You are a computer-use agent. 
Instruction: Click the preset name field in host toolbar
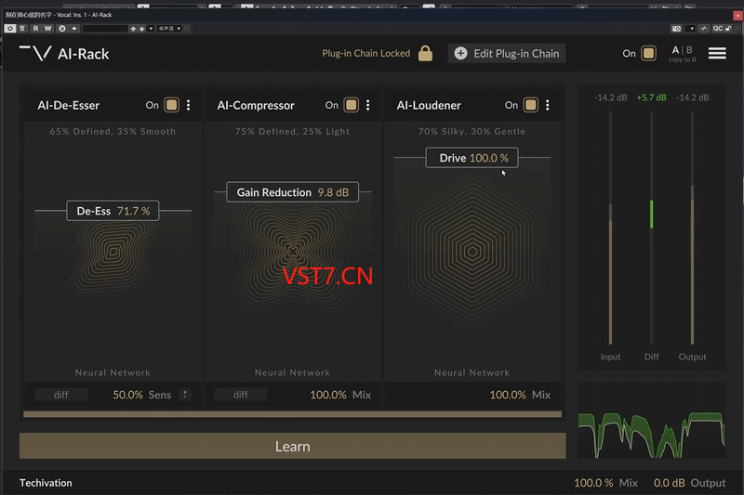click(105, 29)
